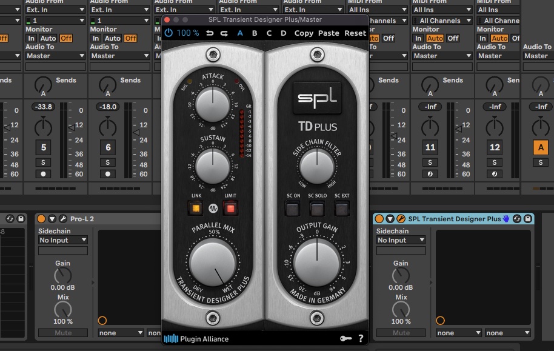Toggle SPL Transient Designer Plus device activator
Viewport: 554px width, 351px height.
pyautogui.click(x=379, y=219)
